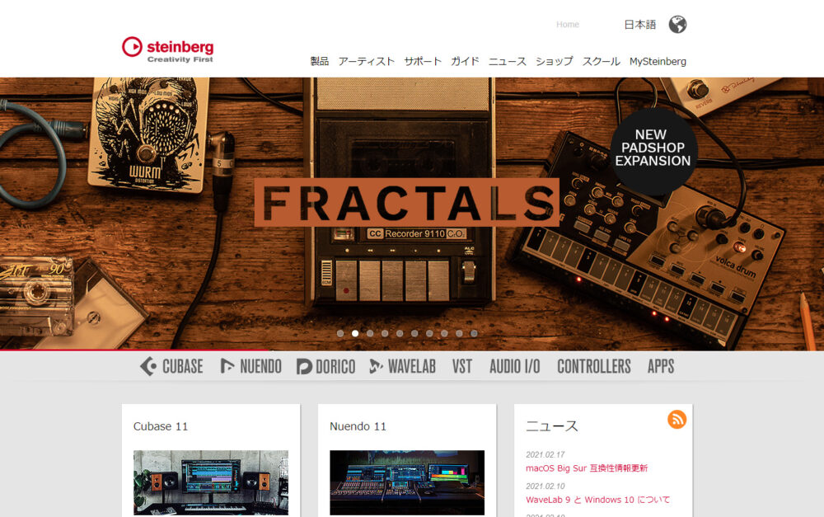824x517 pixels.
Task: Click the Home breadcrumb link
Action: tap(568, 24)
